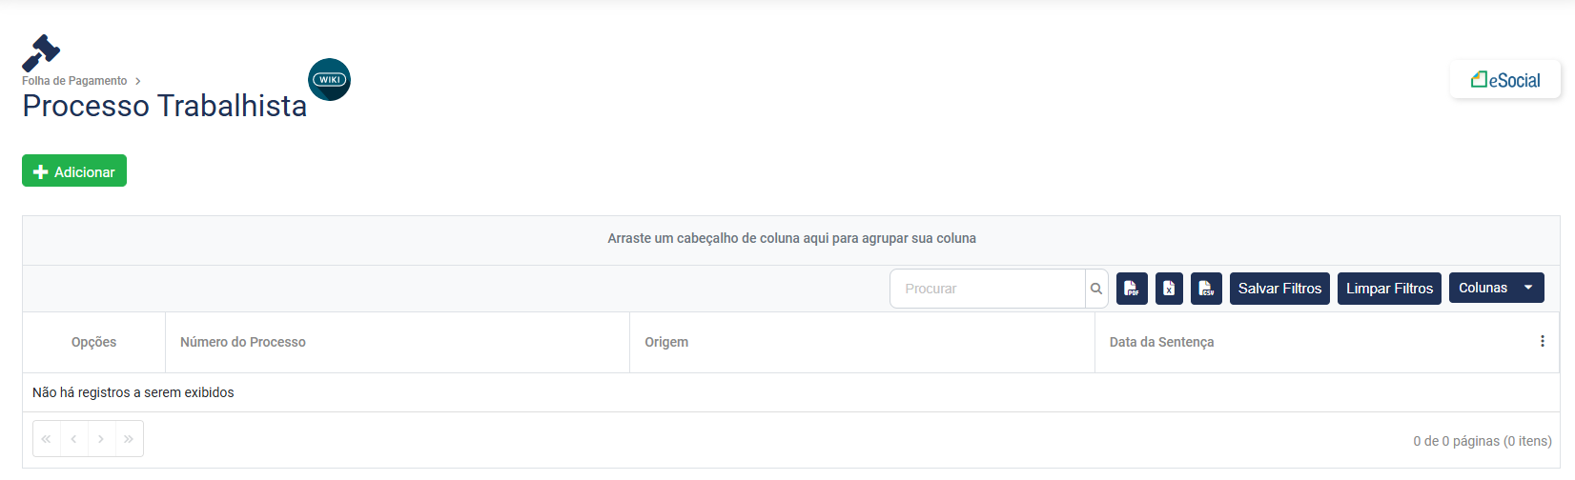Click Limpar Filtros button

1389,289
